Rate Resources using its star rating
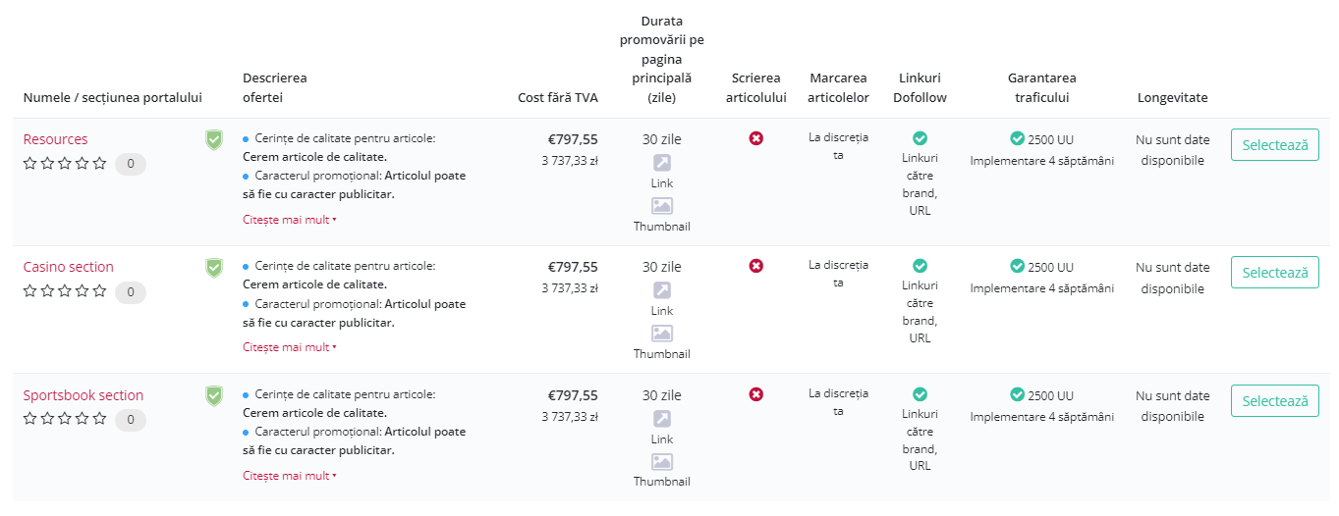This screenshot has width=1339, height=516. tap(65, 164)
